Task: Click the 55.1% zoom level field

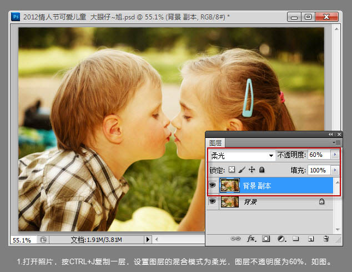Action: tap(22, 240)
